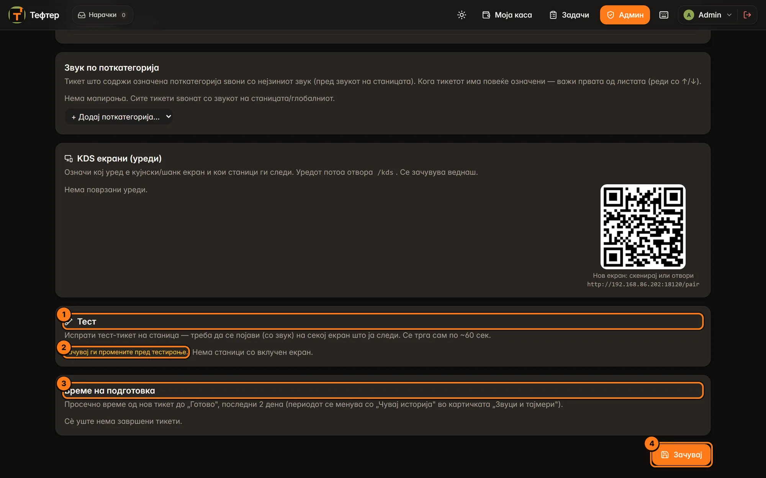This screenshot has width=766, height=478.
Task: Click the Зачувај save button
Action: click(681, 455)
